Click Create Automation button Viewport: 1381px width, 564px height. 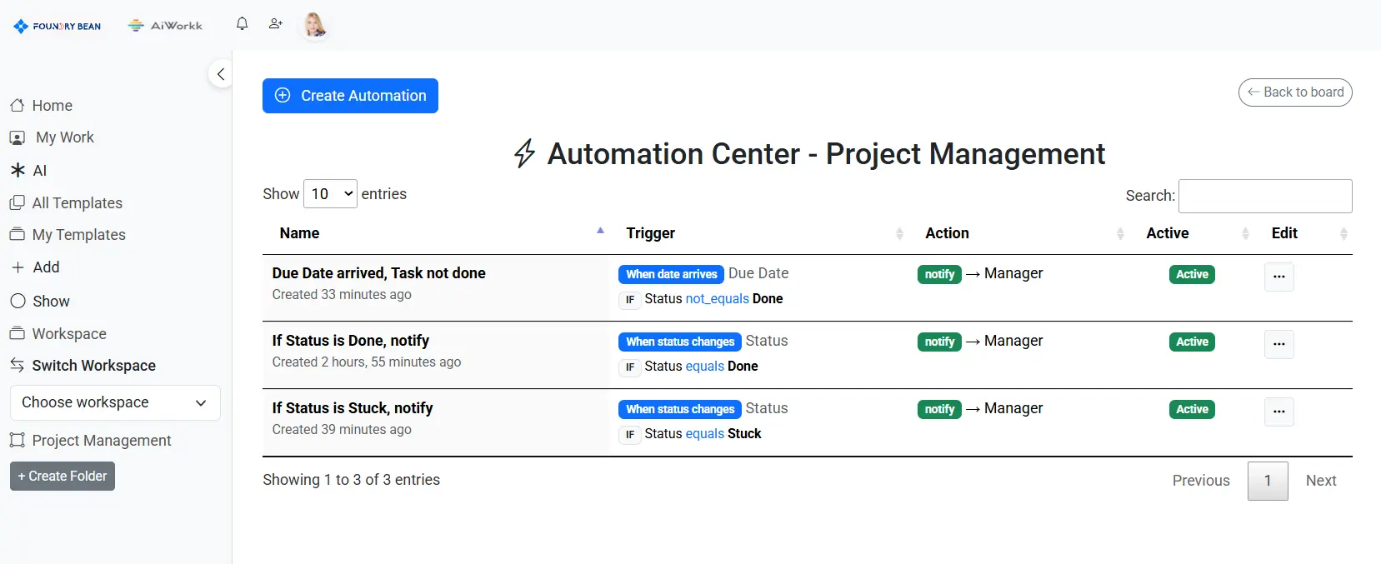[350, 96]
